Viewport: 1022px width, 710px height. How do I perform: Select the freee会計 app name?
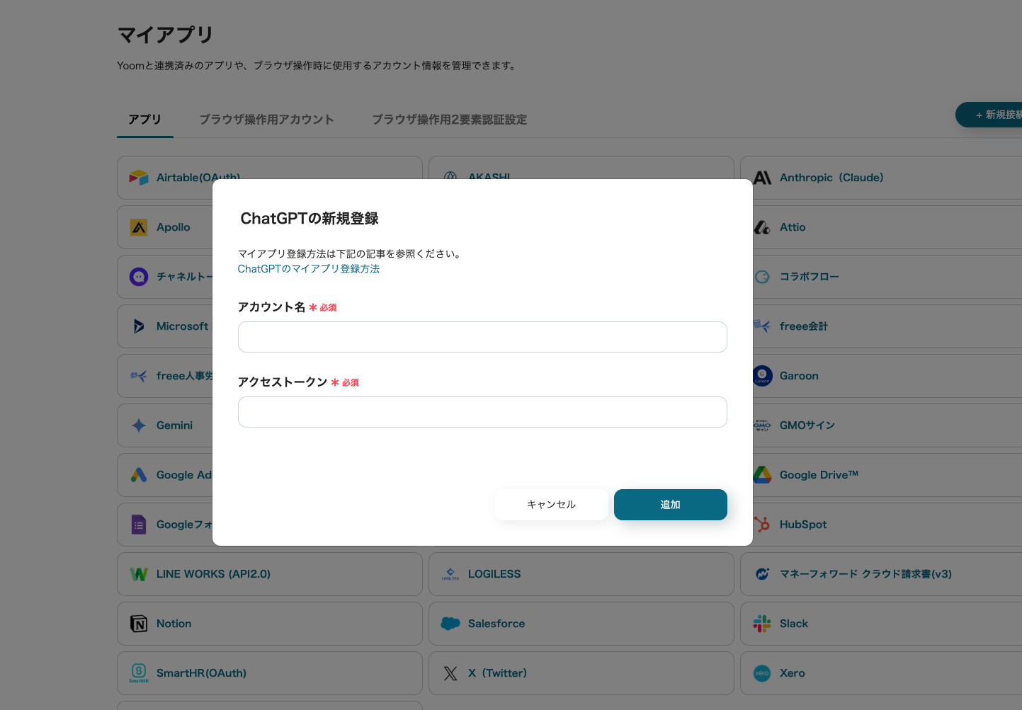pyautogui.click(x=804, y=326)
